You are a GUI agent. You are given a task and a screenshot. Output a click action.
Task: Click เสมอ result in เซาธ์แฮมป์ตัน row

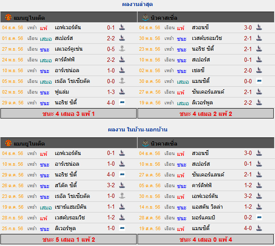tap(46, 207)
